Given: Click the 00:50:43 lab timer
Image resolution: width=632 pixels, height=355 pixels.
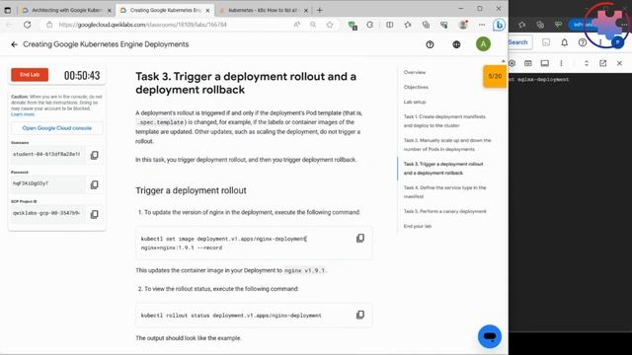Looking at the screenshot, I should tap(82, 75).
